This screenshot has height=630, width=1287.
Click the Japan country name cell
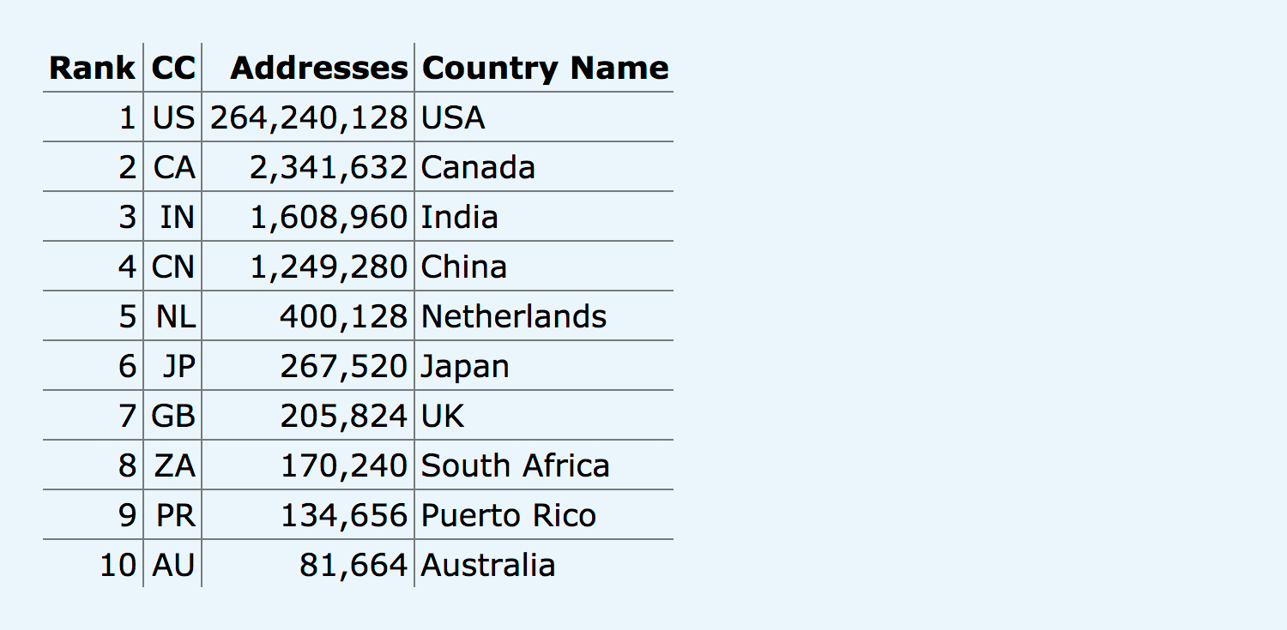[x=464, y=366]
